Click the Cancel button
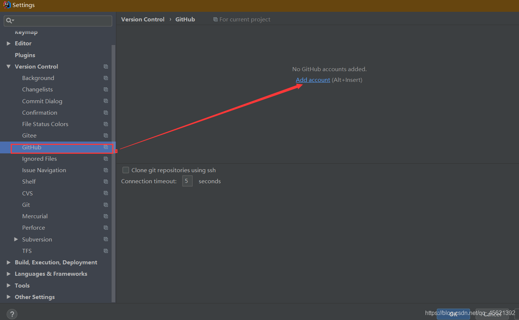 492,314
